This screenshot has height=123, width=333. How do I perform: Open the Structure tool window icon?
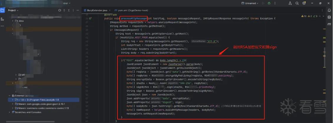point(2,19)
